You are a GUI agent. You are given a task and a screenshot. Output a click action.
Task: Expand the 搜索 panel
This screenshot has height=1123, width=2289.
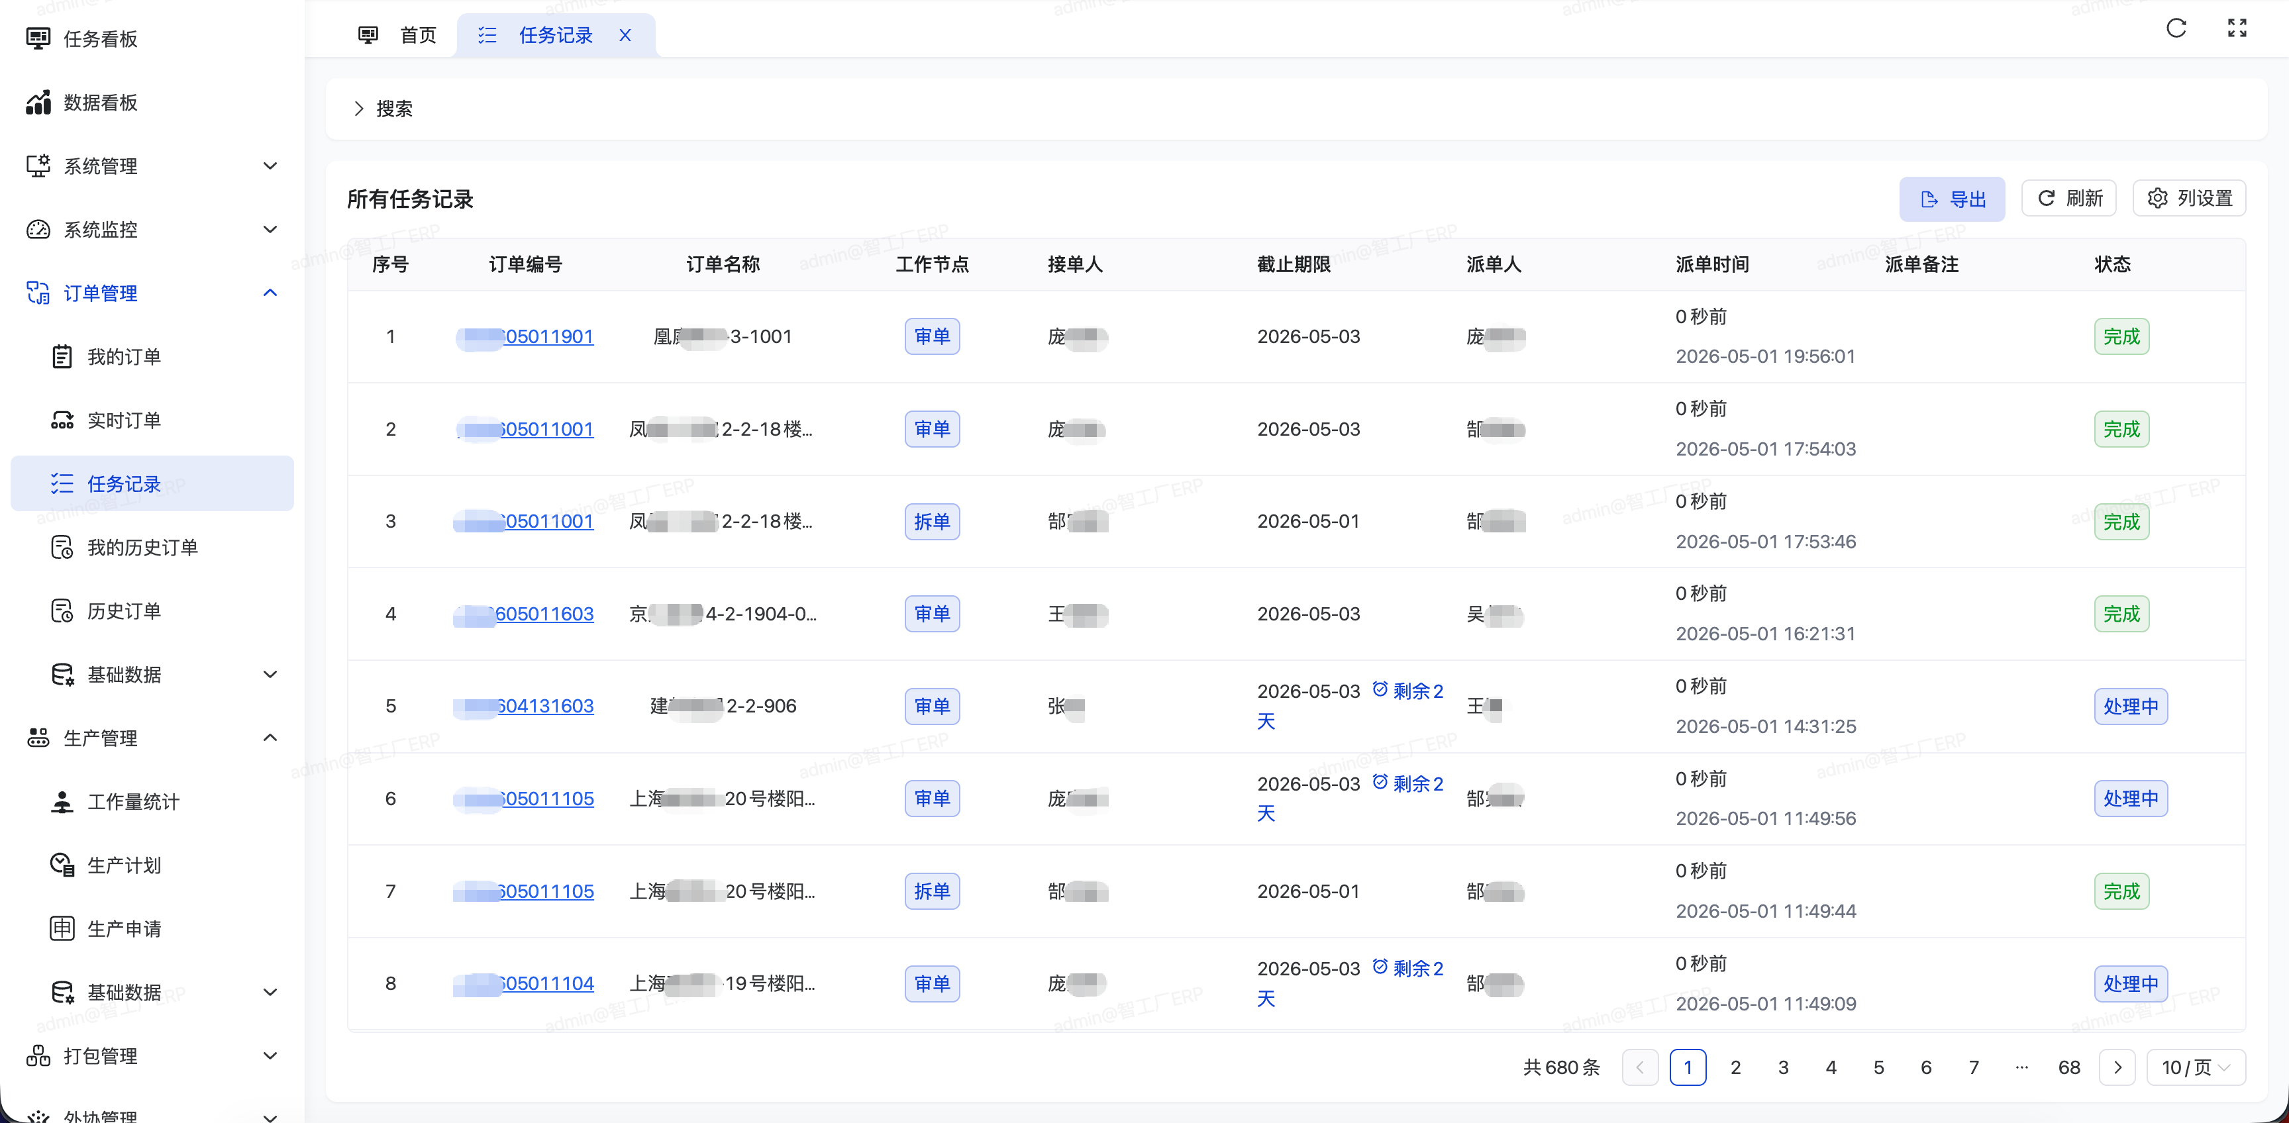click(383, 109)
